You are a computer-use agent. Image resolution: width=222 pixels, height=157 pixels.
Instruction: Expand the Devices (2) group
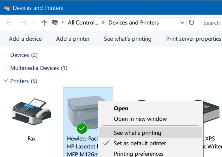point(6,55)
